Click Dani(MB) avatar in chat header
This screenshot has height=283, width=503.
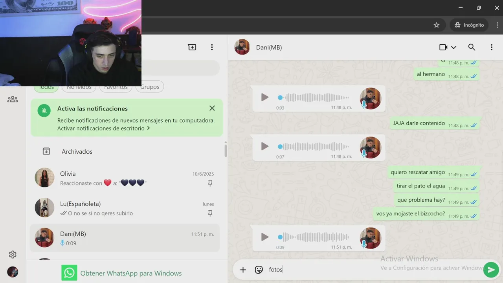[242, 47]
